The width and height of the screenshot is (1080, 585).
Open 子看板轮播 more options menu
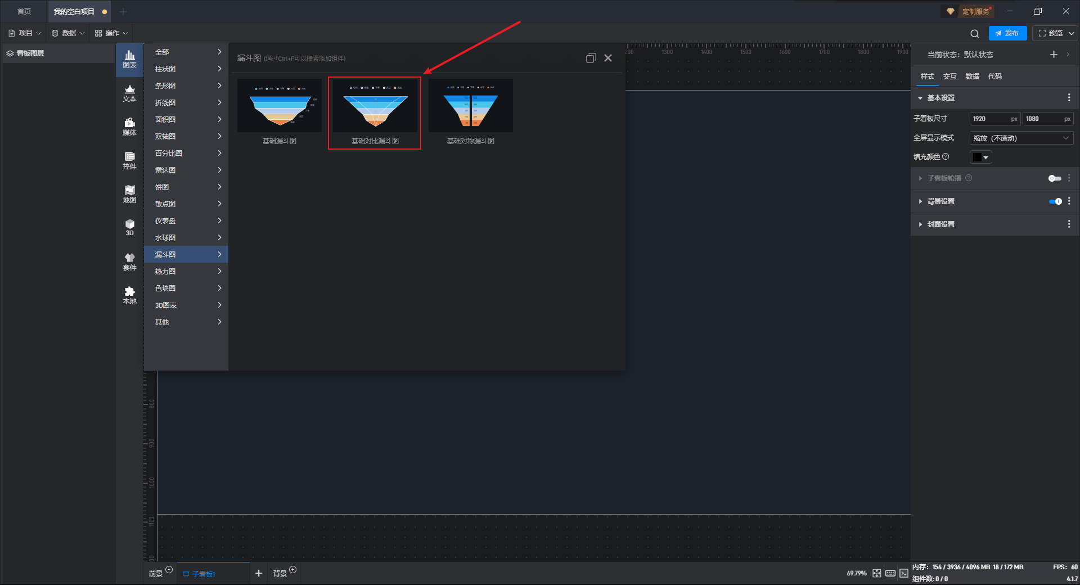coord(1069,178)
